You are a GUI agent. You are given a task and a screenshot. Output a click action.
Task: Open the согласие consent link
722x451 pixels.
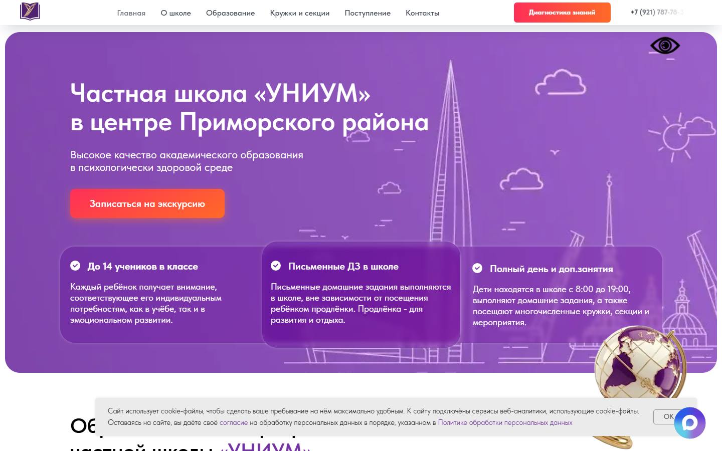click(234, 422)
